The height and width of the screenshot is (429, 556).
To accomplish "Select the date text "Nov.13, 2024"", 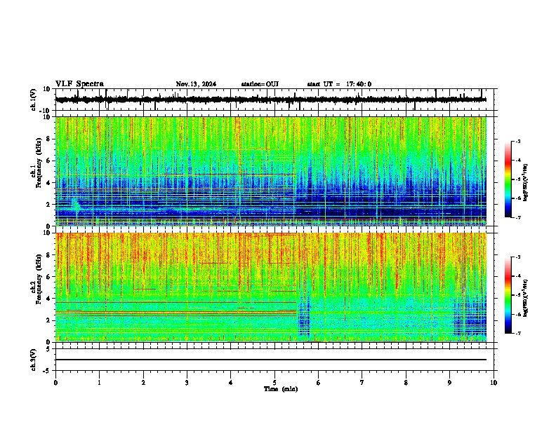I will tap(196, 84).
